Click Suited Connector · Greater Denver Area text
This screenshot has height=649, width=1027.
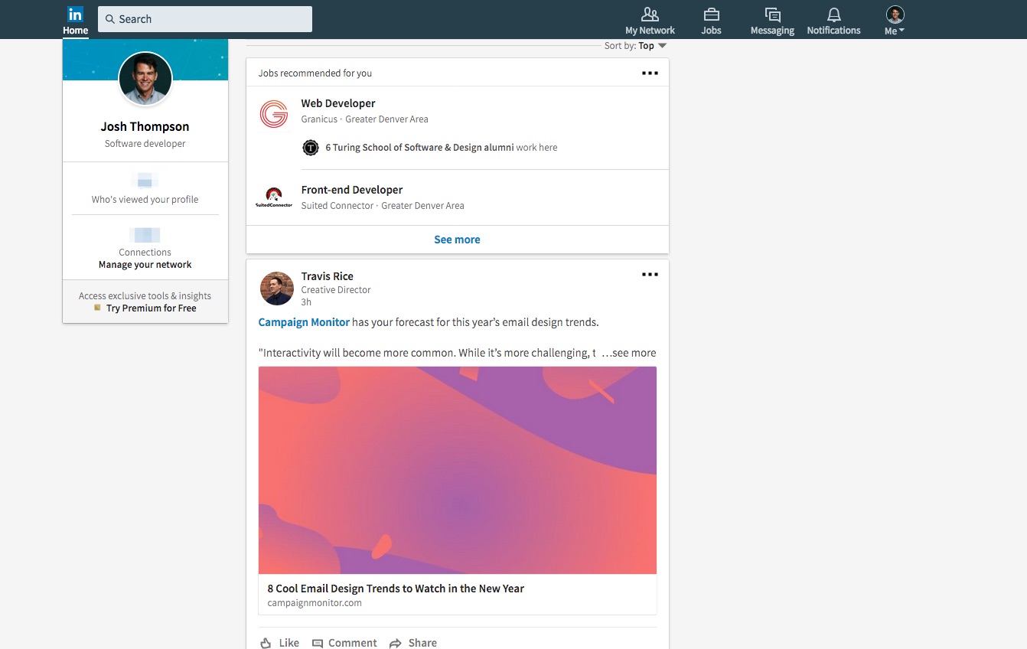click(383, 206)
